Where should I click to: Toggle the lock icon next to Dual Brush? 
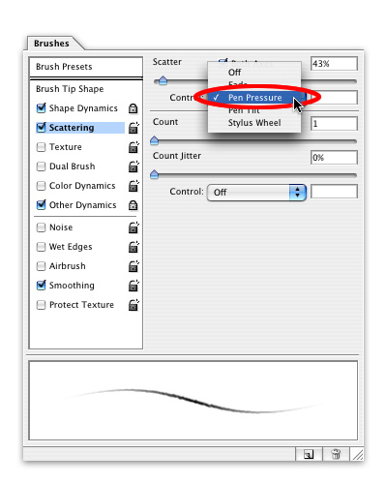point(134,166)
